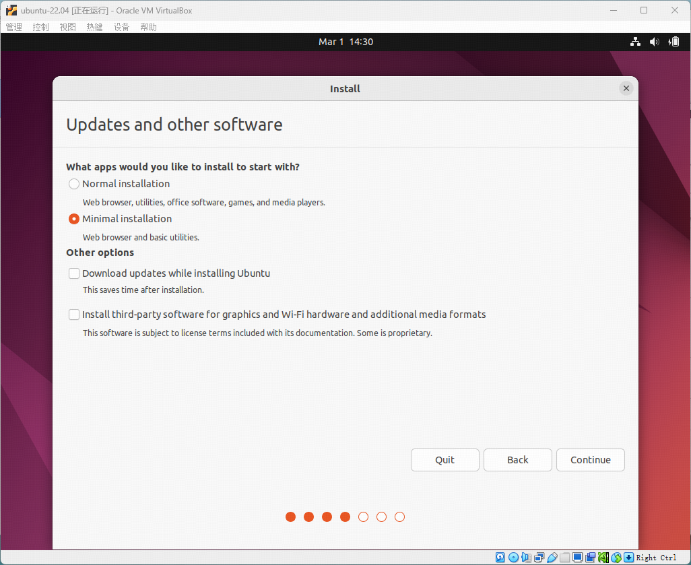Select the Minimal installation option

click(74, 219)
